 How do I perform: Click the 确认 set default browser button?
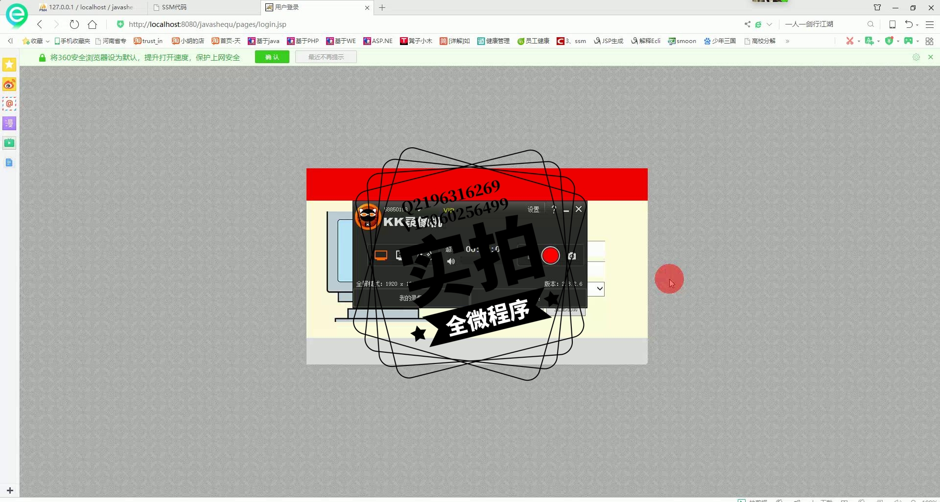[272, 57]
